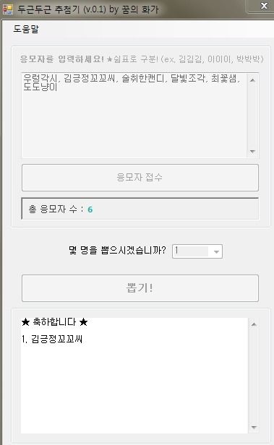Click applicant list scroll down arrow

[252, 151]
